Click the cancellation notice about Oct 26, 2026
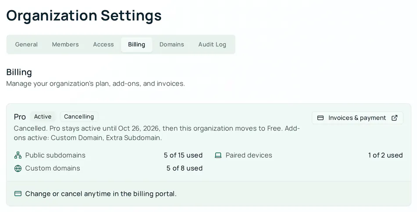 [x=157, y=133]
